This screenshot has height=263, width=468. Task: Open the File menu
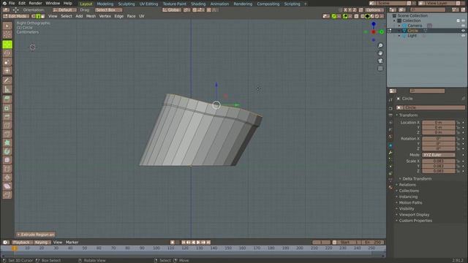(12, 3)
